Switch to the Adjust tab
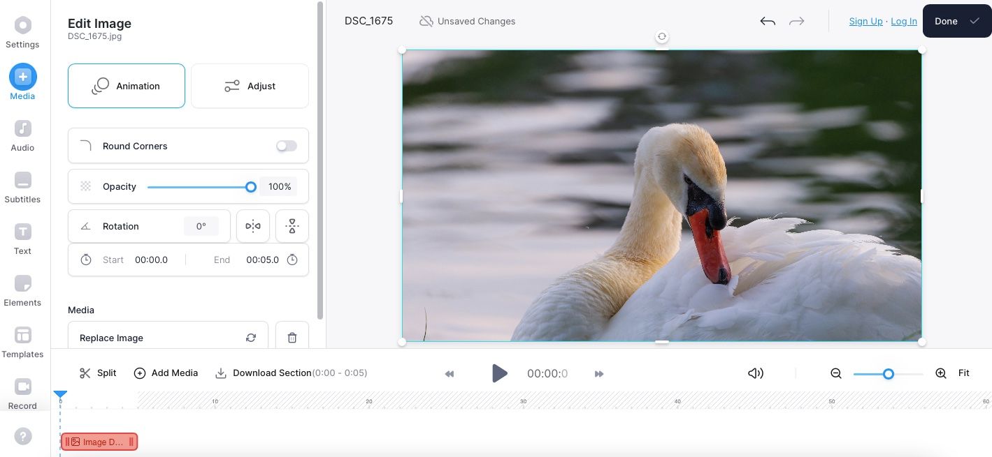Screen dimensions: 992x457 pyautogui.click(x=250, y=86)
